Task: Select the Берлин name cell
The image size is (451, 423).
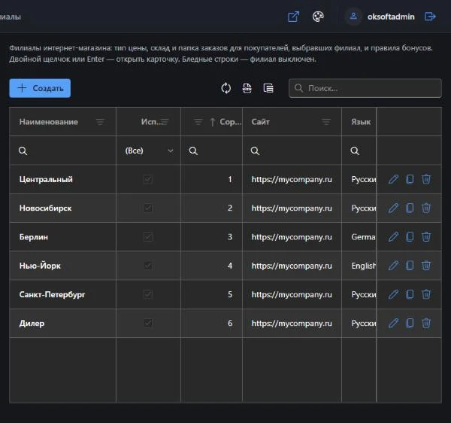Action: (62, 236)
